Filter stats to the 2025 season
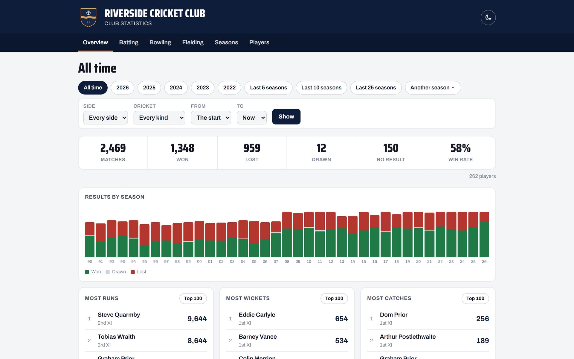This screenshot has height=359, width=574. 149,88
